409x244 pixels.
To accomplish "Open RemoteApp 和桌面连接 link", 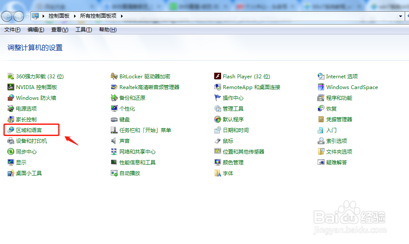I will [x=251, y=87].
